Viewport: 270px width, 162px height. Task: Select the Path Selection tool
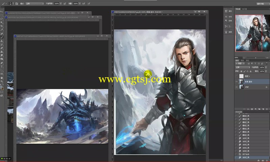pyautogui.click(x=2, y=70)
